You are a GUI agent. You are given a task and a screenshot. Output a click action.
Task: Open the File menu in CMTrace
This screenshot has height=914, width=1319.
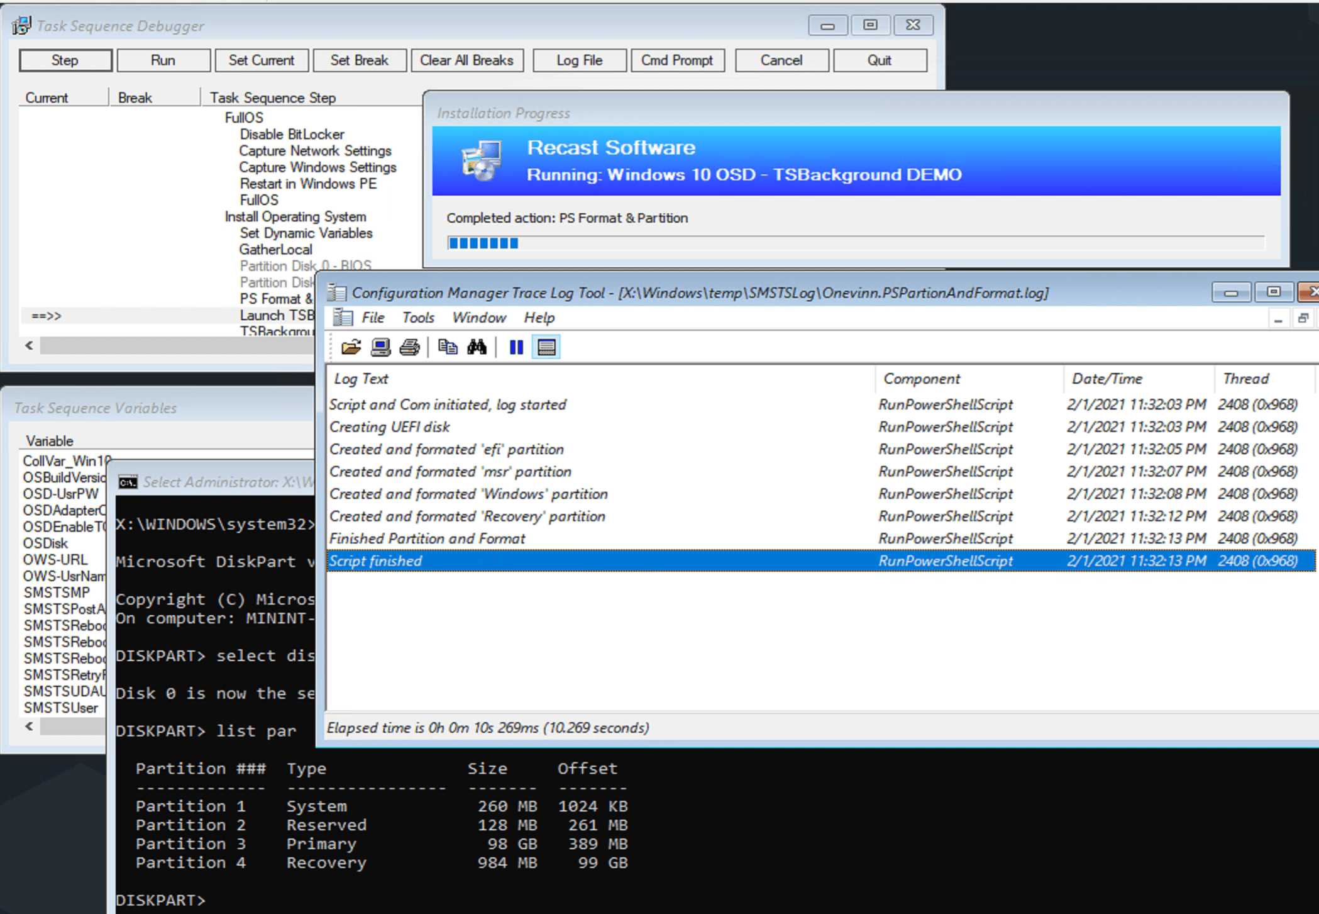pos(373,318)
